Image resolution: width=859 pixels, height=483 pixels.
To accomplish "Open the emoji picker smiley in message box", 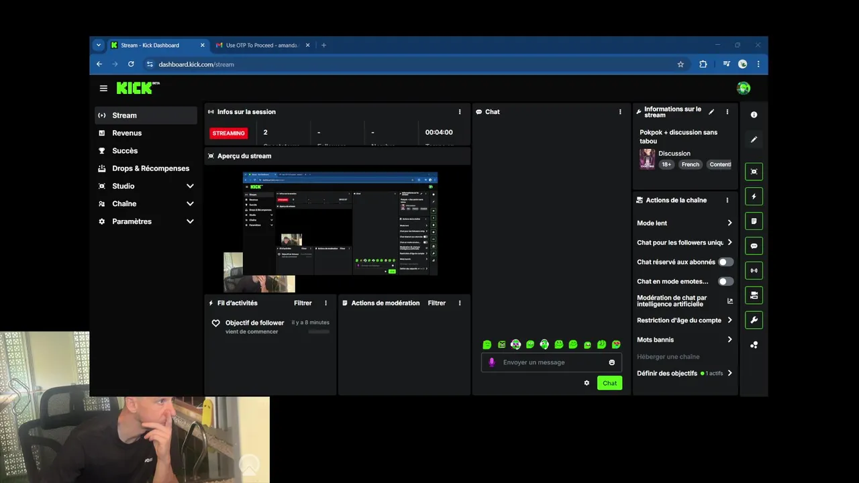I will 611,362.
